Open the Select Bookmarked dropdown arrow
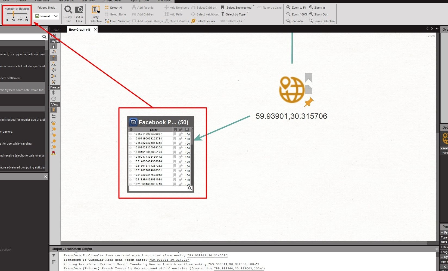Screen dimensions: 448x271 pyautogui.click(x=254, y=6)
